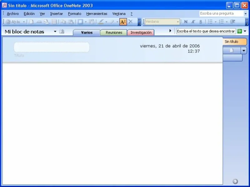Screen dimensions: 250x187
Task: Click the search field 'Escriba el texto que desea encontrar'
Action: click(206, 31)
